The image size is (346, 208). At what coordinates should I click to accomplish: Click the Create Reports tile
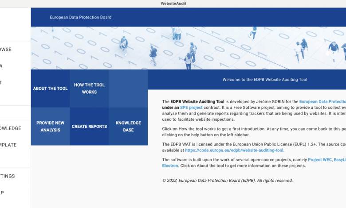click(x=89, y=127)
